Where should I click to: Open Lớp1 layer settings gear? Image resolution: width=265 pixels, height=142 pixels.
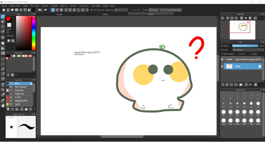tap(260, 66)
